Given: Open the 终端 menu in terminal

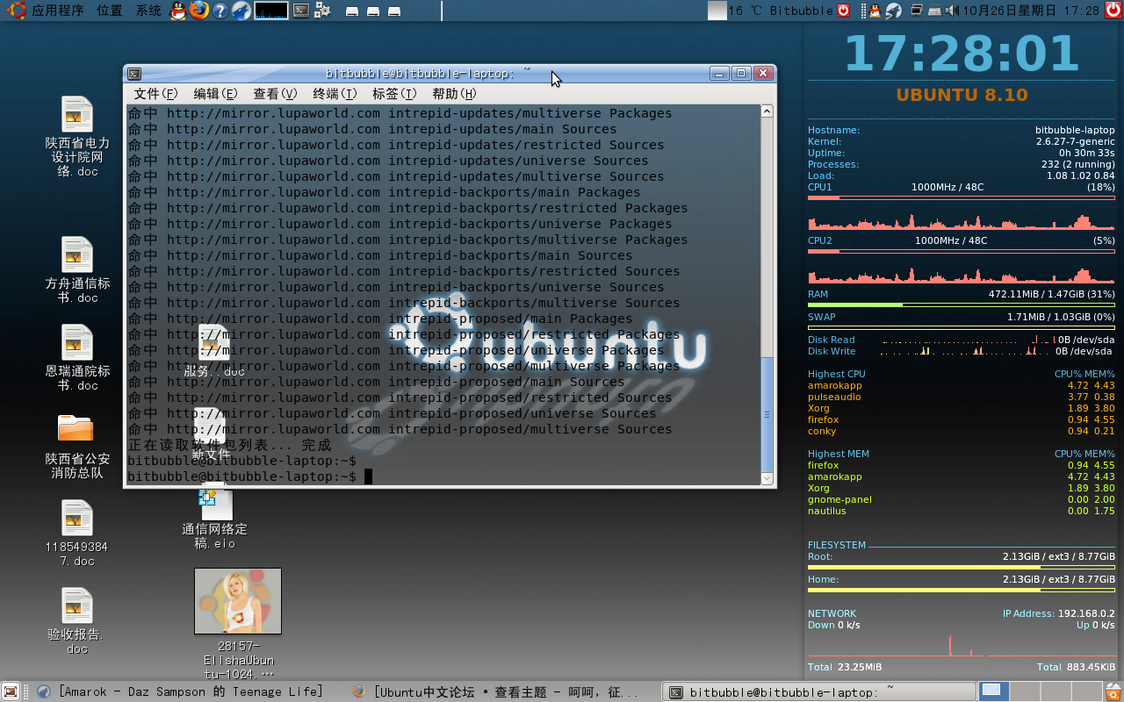Looking at the screenshot, I should tap(335, 94).
